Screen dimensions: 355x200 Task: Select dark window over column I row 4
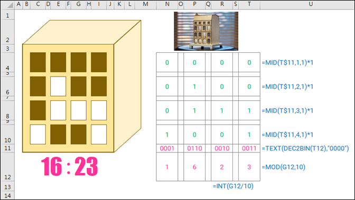click(99, 62)
